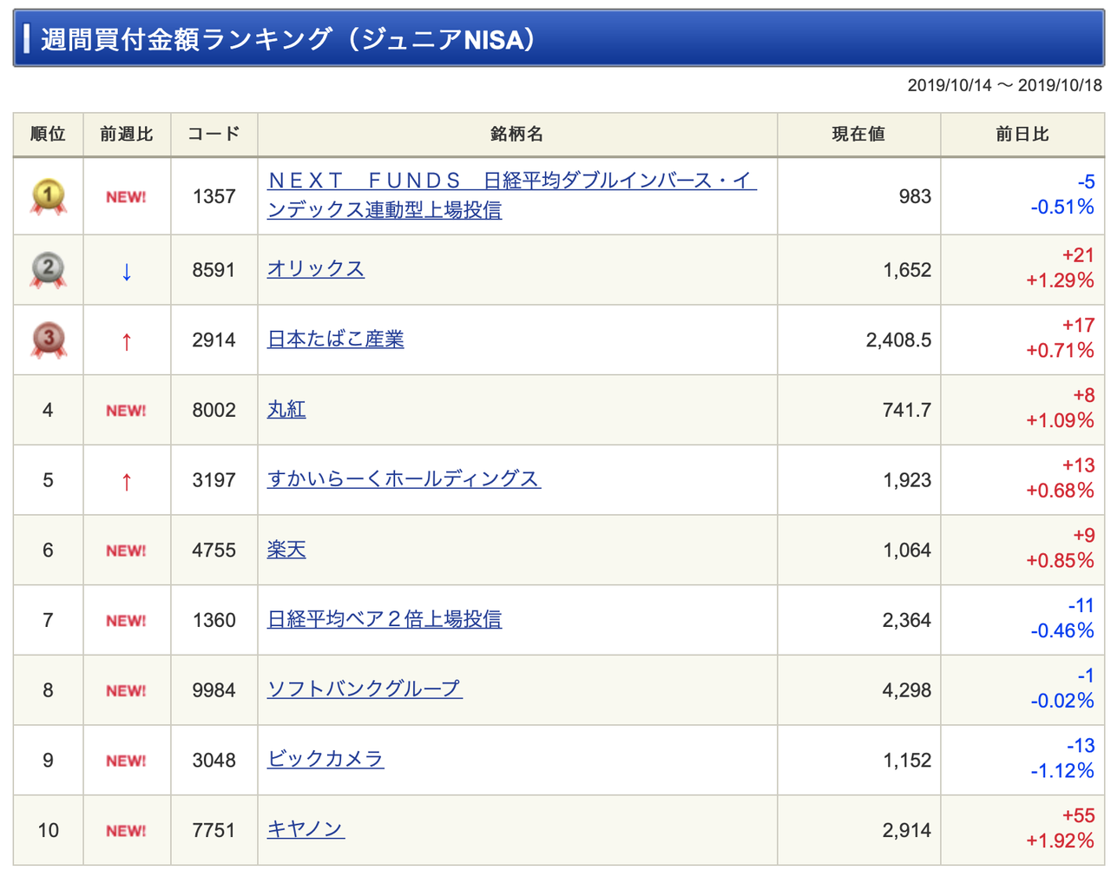This screenshot has width=1111, height=877.
Task: Open the すかいらーくホールディングス link
Action: point(404,479)
